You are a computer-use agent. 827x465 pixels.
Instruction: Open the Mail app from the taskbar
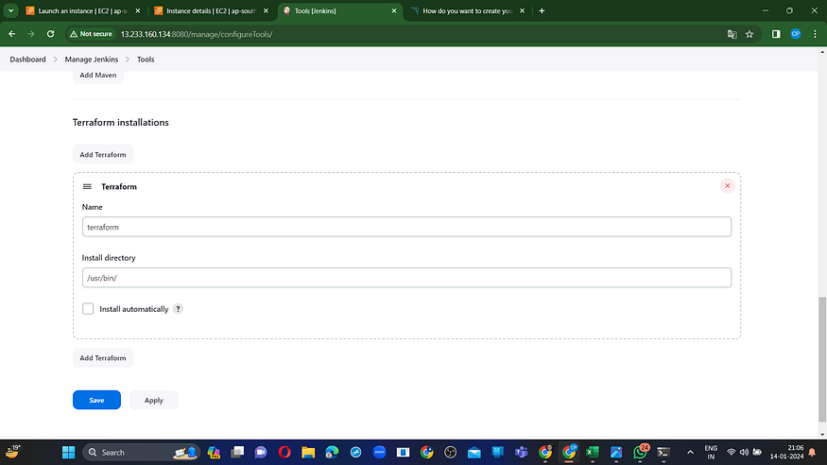tap(474, 453)
